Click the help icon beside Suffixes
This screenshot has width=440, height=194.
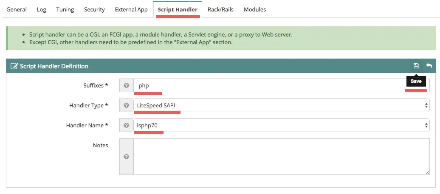(126, 85)
